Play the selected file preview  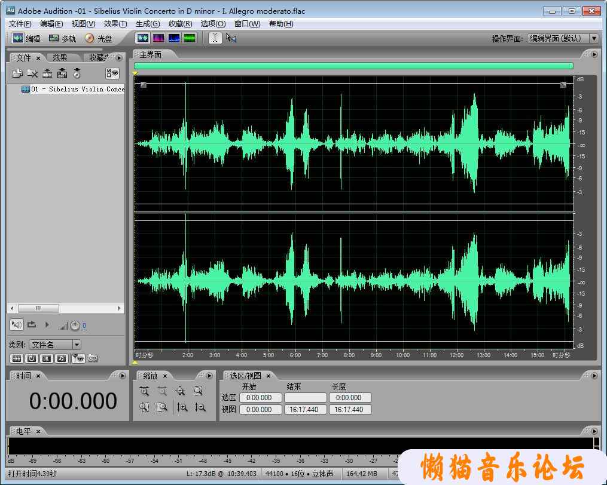point(47,324)
